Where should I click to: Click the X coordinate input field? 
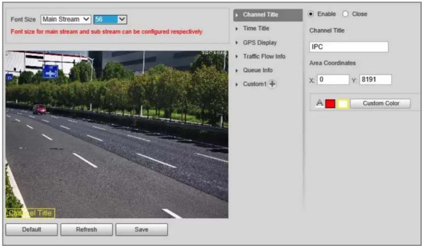333,79
